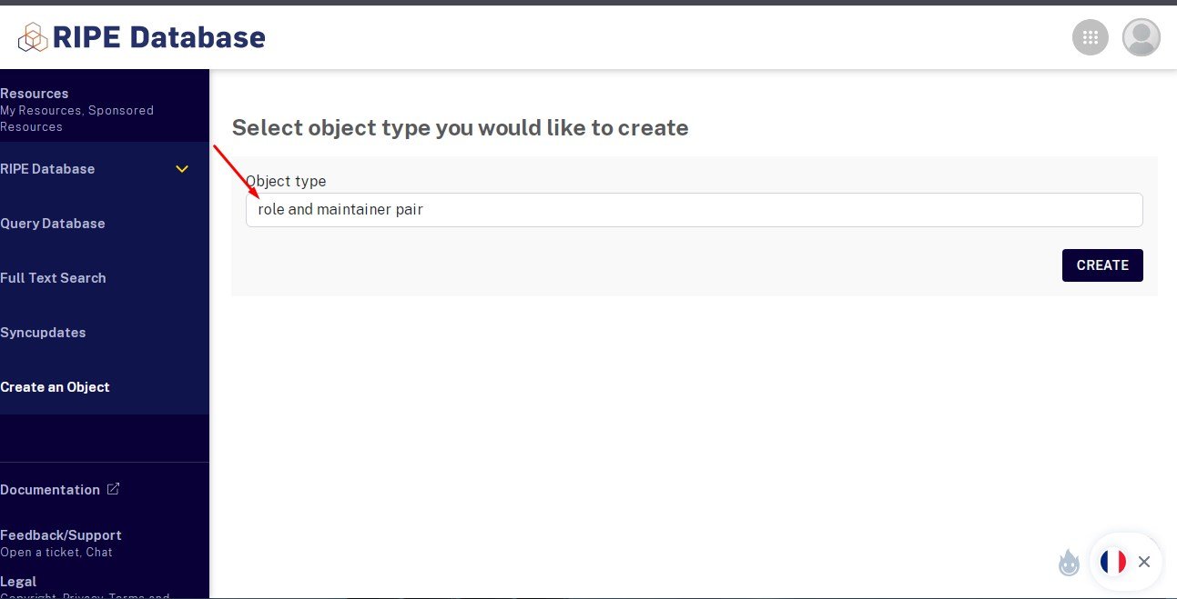Click the Legal sidebar link
This screenshot has height=599, width=1177.
point(18,582)
